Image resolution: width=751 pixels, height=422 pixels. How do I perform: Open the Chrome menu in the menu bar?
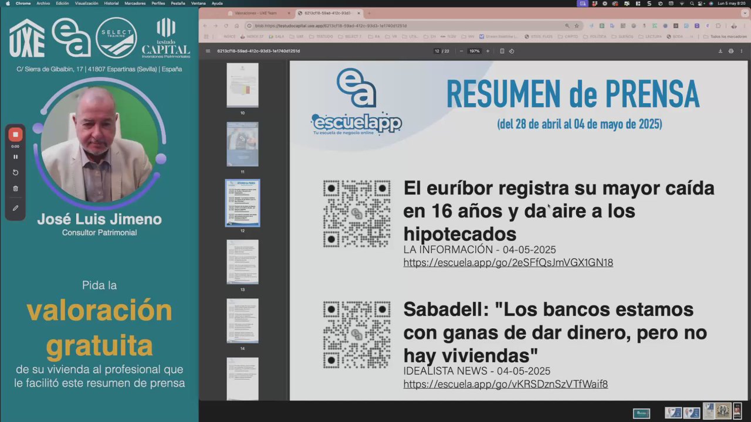[23, 3]
